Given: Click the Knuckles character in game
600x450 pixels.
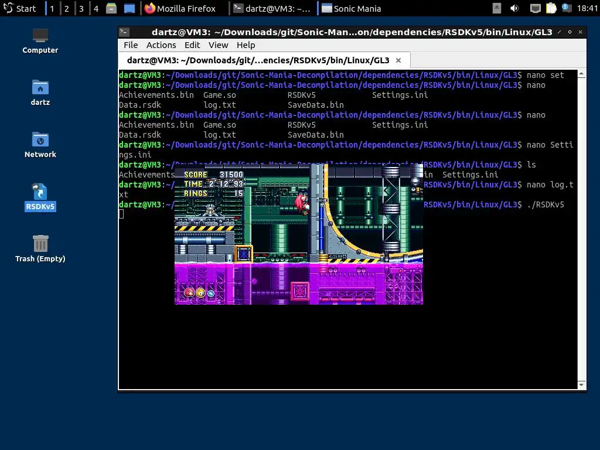Looking at the screenshot, I should pos(302,203).
